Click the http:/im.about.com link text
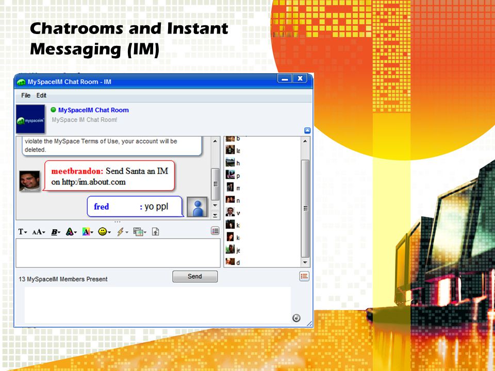This screenshot has height=371, width=495. (94, 182)
